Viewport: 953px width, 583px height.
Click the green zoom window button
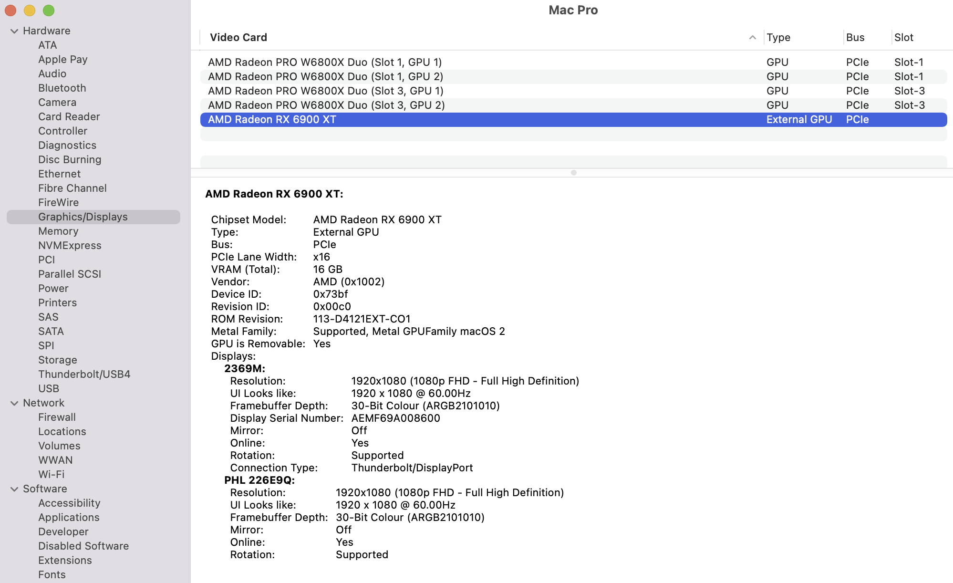pyautogui.click(x=49, y=10)
